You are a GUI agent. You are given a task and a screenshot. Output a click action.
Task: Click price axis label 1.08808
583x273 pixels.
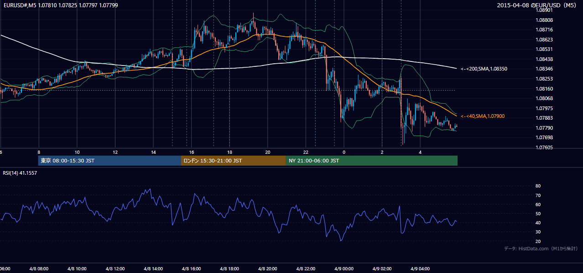[x=544, y=20]
